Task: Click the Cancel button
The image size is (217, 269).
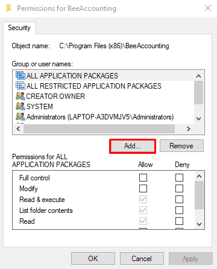Action: click(x=142, y=259)
